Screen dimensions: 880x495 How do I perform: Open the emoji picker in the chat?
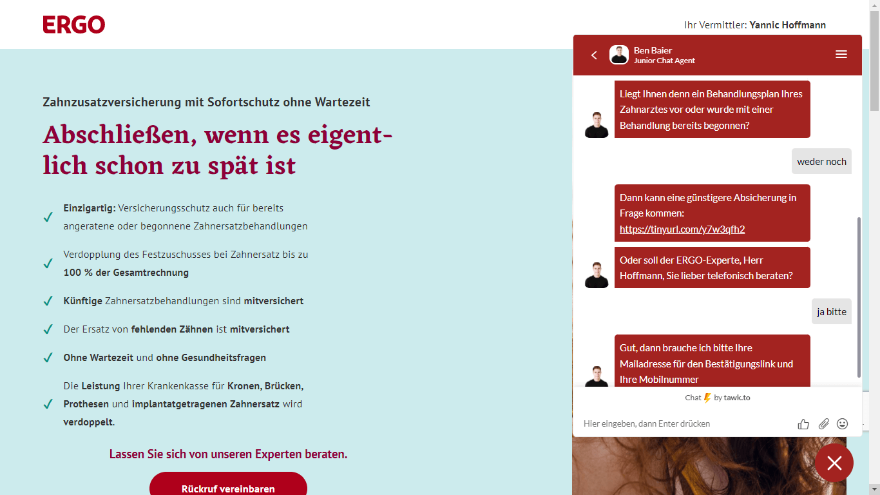[x=843, y=423]
